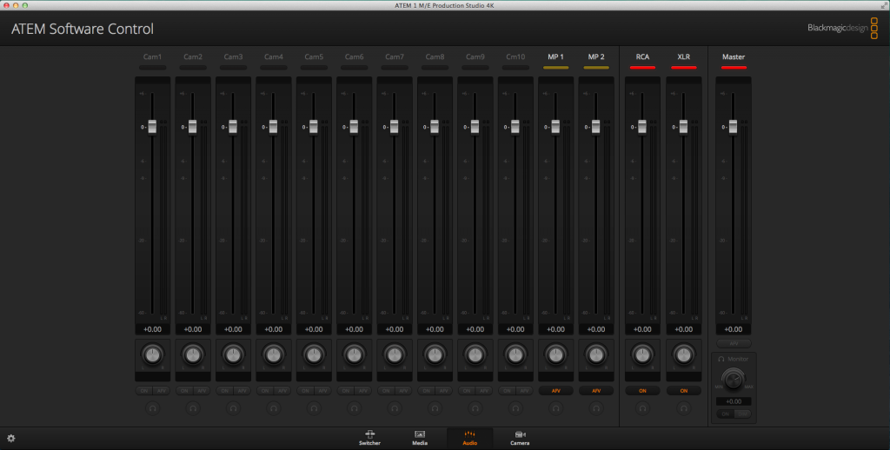890x450 pixels.
Task: Click the RCA channel label
Action: (642, 56)
